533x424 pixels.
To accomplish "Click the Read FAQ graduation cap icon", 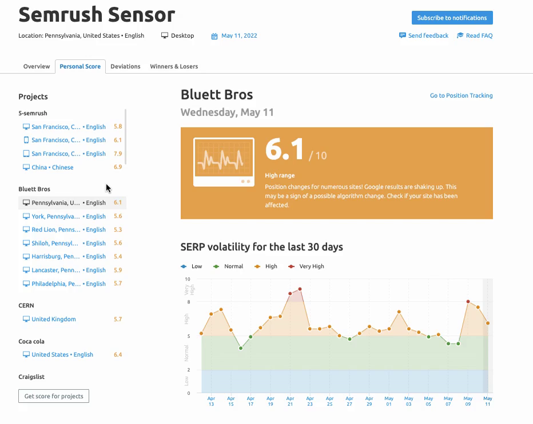I will pos(460,35).
